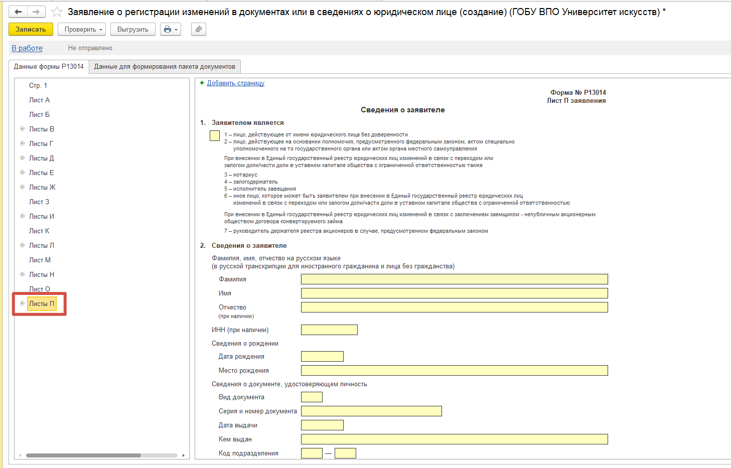
Task: Click the left sheet list scroll arrow
Action: [20, 455]
